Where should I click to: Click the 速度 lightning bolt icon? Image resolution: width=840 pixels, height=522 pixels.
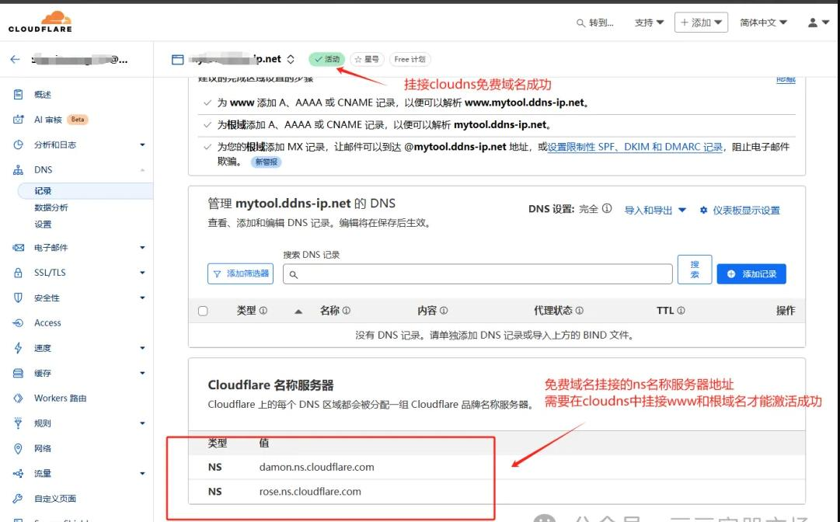point(18,348)
